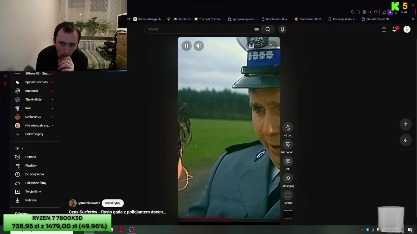Open the browser AI assistant button
This screenshot has width=417, height=234.
point(404,12)
